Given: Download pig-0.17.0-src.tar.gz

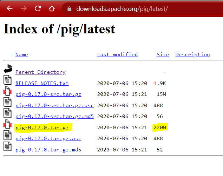Looking at the screenshot, I should (x=48, y=94).
